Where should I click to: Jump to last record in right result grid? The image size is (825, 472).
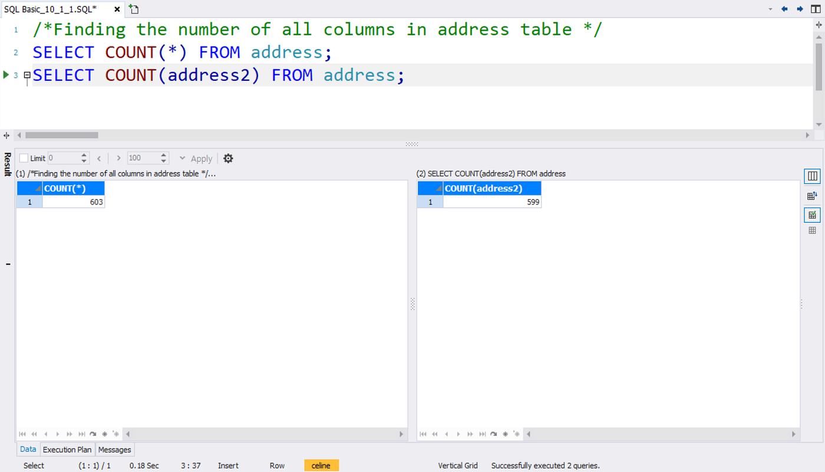482,434
